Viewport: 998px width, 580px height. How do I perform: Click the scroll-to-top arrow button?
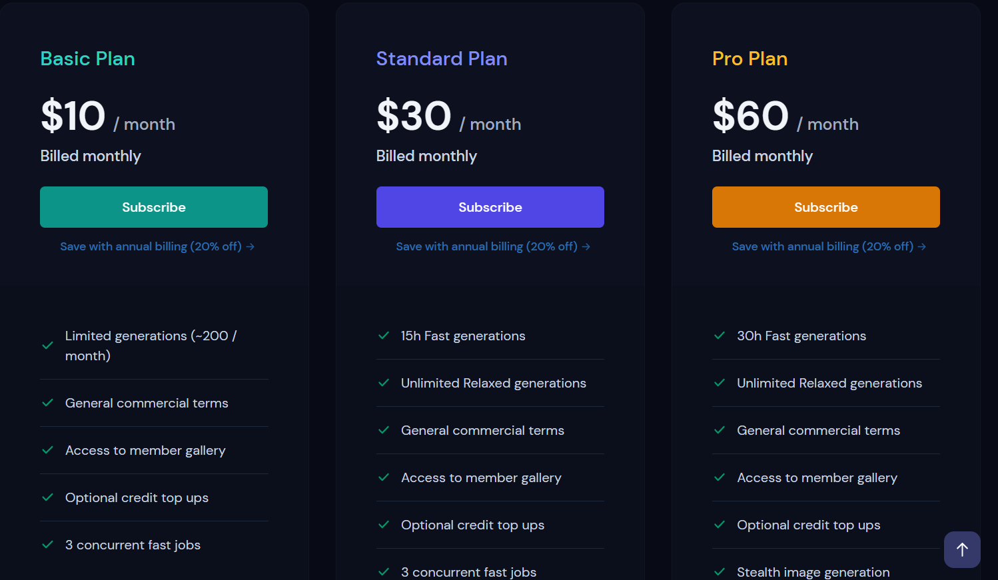tap(961, 549)
